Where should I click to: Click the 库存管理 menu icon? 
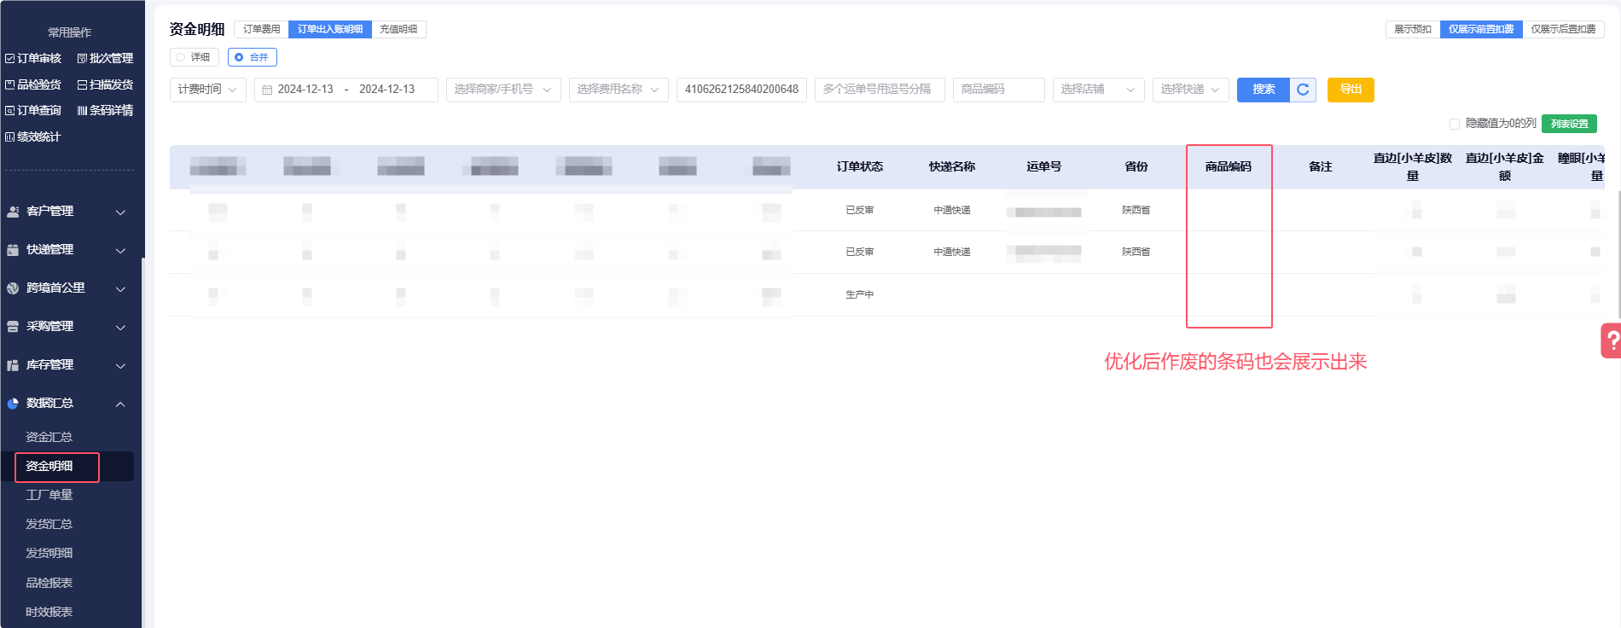coord(13,365)
